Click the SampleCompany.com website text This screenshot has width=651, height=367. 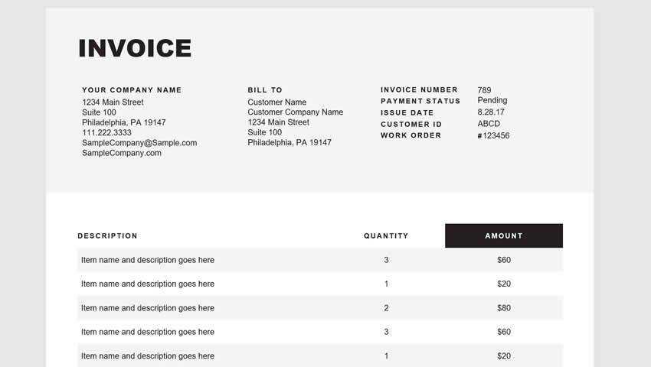click(x=122, y=153)
